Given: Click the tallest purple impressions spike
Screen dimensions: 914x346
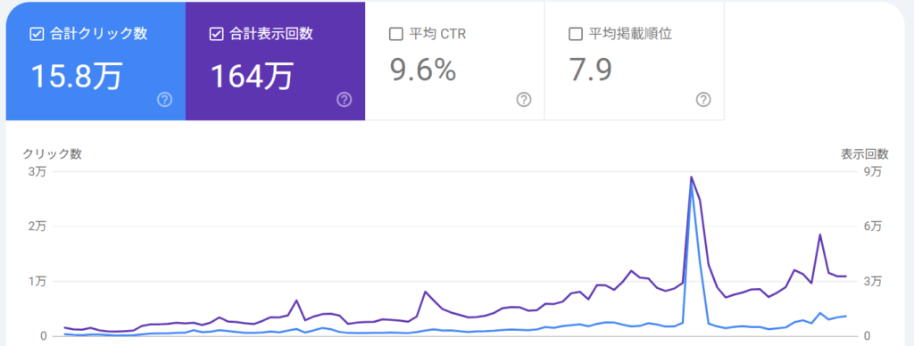Looking at the screenshot, I should click(x=691, y=177).
